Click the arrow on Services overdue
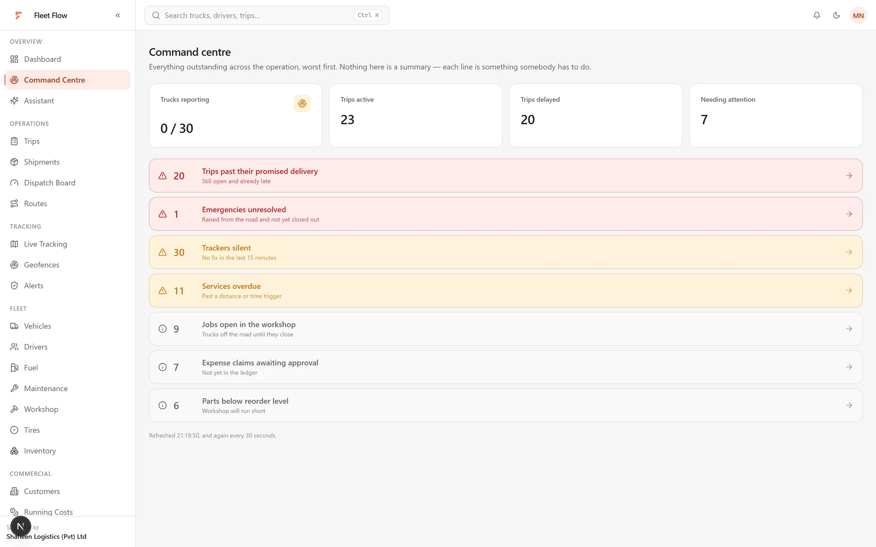The height and width of the screenshot is (547, 876). (849, 290)
